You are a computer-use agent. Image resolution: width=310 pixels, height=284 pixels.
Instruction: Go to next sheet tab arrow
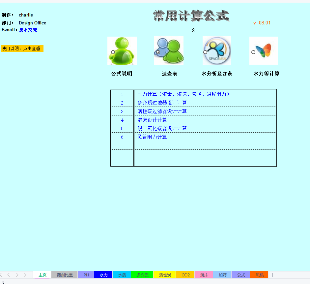17,275
